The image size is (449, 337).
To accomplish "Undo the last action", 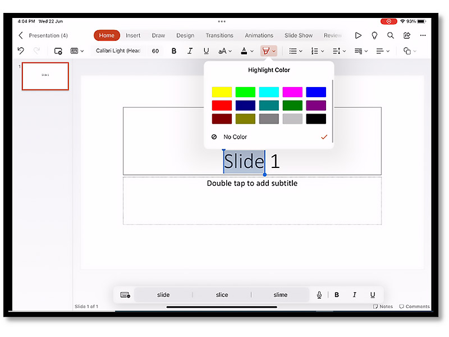I will click(21, 51).
